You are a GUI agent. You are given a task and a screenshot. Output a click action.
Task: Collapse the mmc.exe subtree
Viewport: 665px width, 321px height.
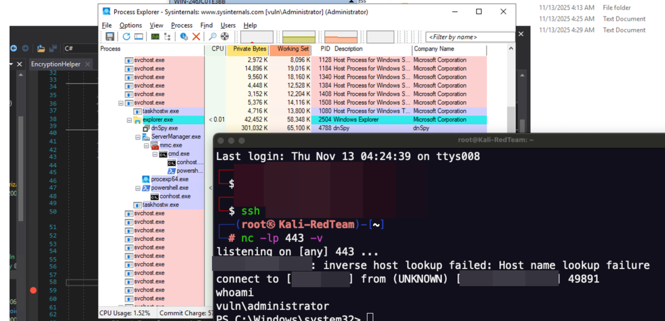pos(146,146)
